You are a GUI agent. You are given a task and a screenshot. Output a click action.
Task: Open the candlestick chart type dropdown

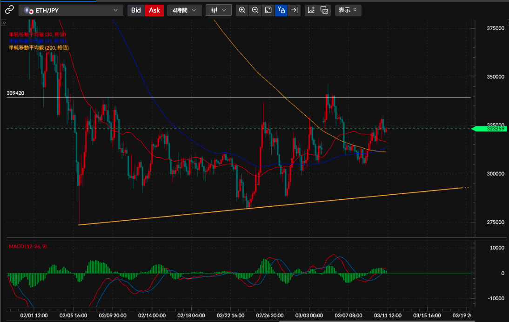[218, 10]
